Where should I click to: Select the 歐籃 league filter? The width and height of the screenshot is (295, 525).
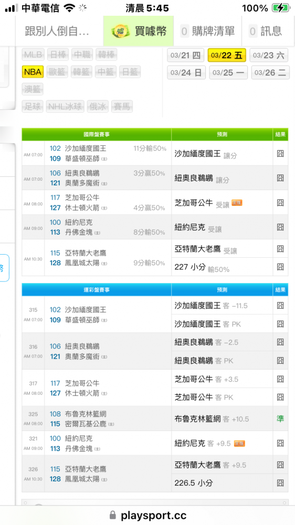click(x=57, y=71)
